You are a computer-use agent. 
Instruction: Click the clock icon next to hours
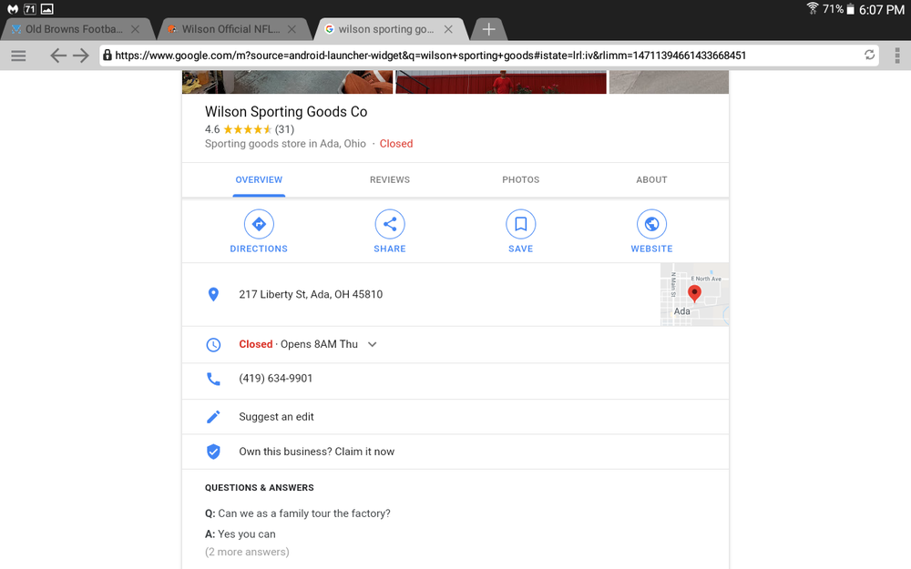(213, 345)
